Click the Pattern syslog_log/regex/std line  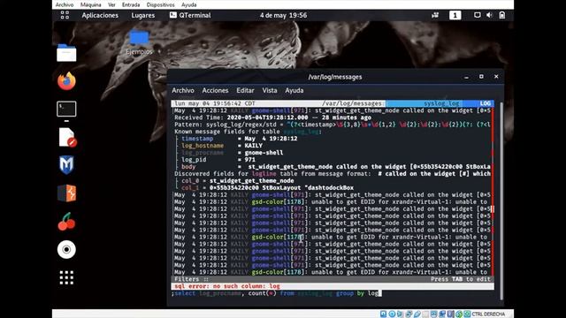pos(333,125)
